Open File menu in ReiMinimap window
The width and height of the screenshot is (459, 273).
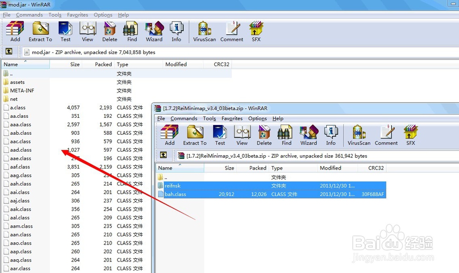pyautogui.click(x=161, y=119)
